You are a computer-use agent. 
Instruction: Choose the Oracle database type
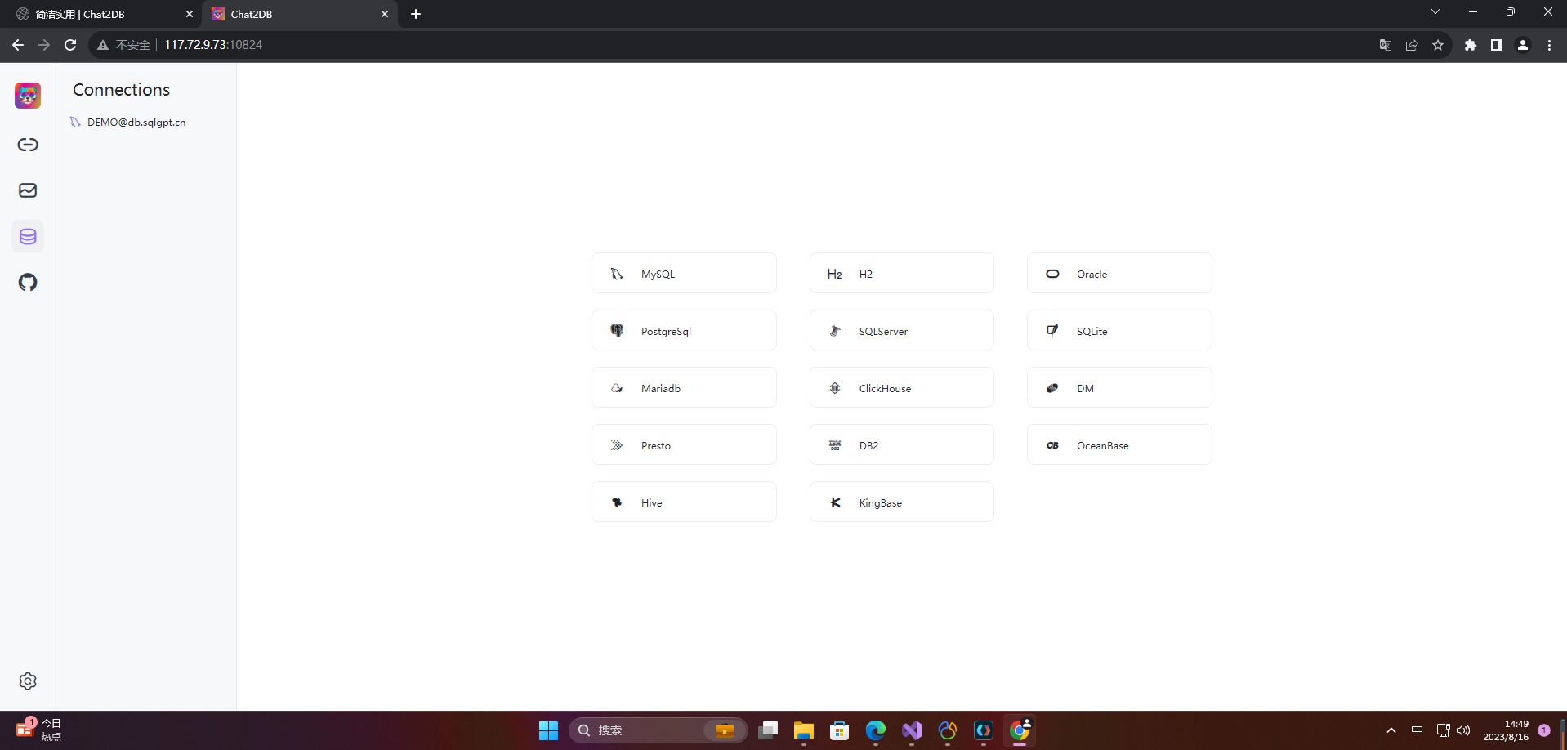(1119, 274)
